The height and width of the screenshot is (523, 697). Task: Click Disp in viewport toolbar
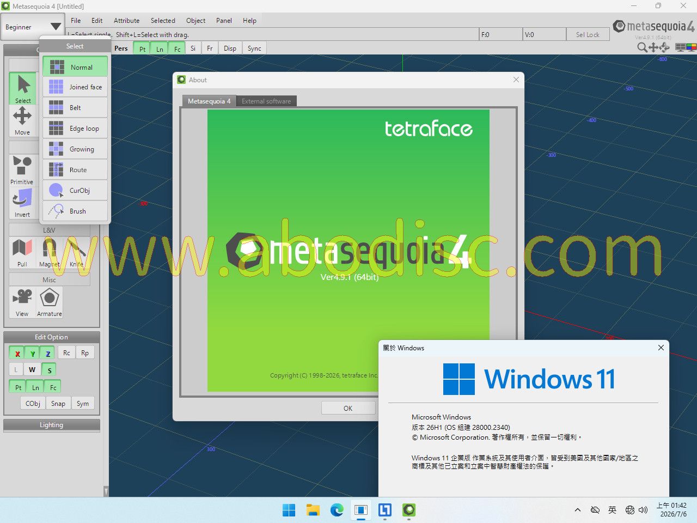[230, 48]
